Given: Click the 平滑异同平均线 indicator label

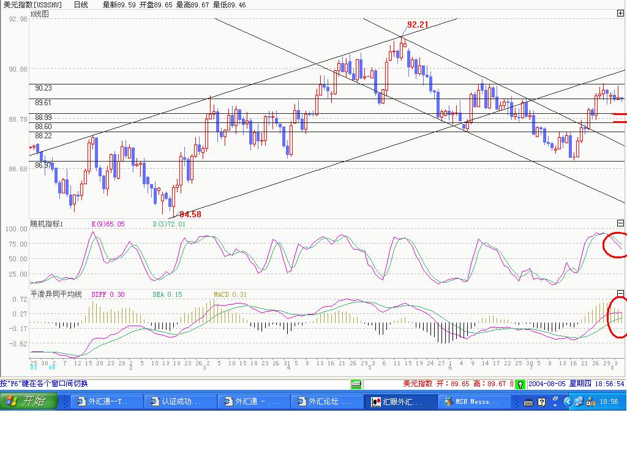Looking at the screenshot, I should click(56, 294).
